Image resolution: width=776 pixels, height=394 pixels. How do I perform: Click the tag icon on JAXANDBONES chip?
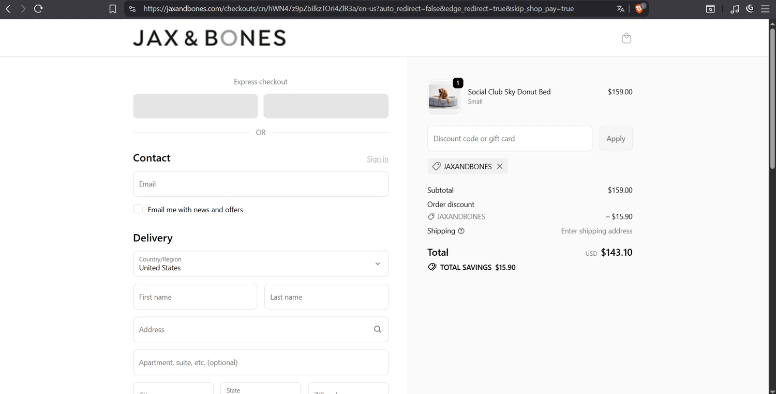(x=436, y=166)
